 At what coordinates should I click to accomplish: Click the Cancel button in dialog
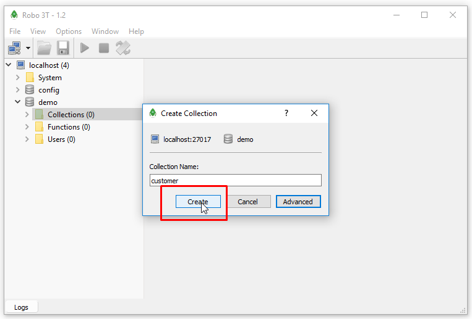click(247, 202)
